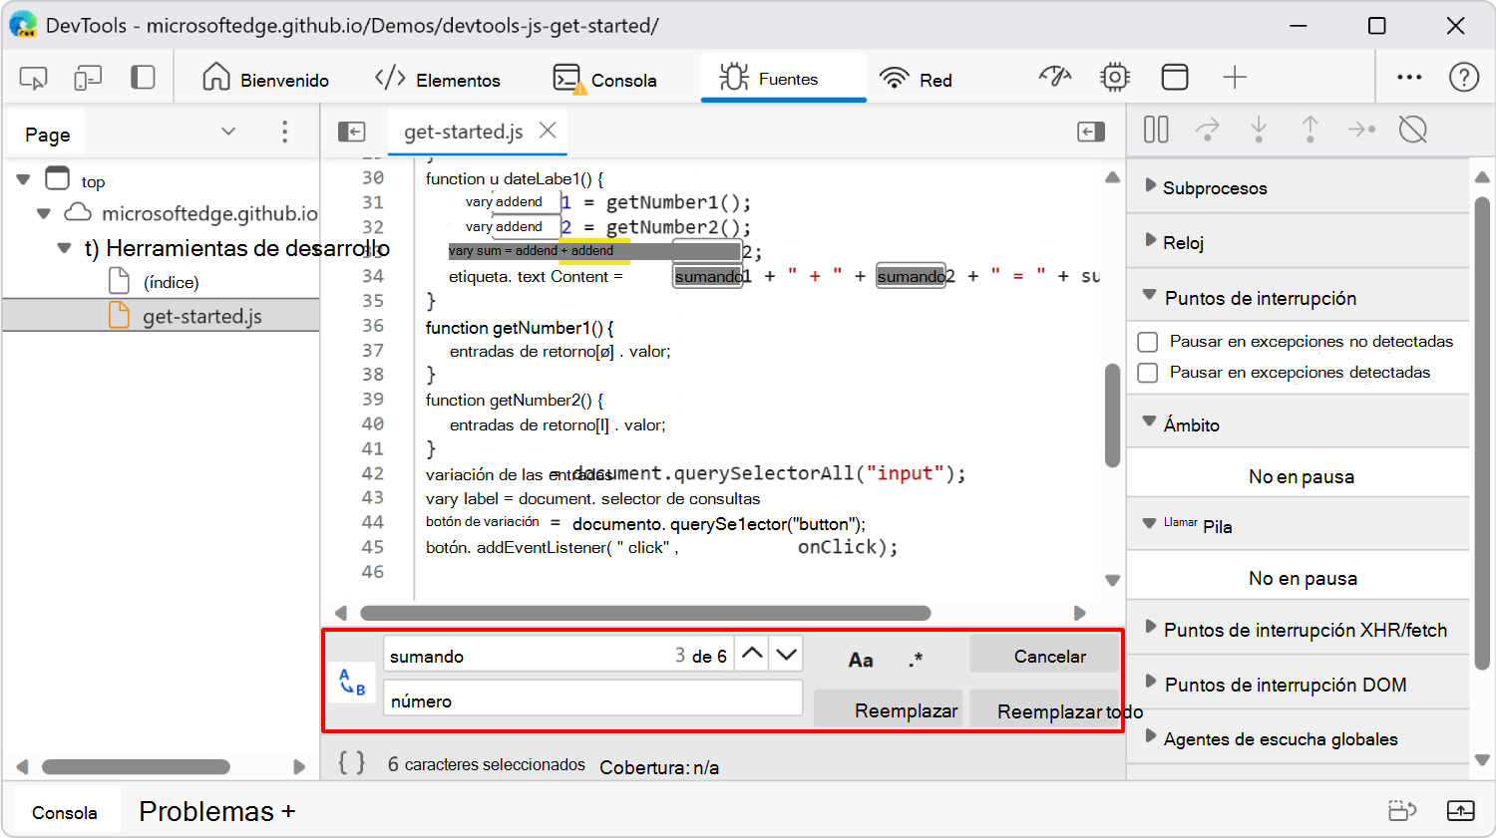Pause script execution in the debugger
1496x838 pixels.
[1155, 130]
